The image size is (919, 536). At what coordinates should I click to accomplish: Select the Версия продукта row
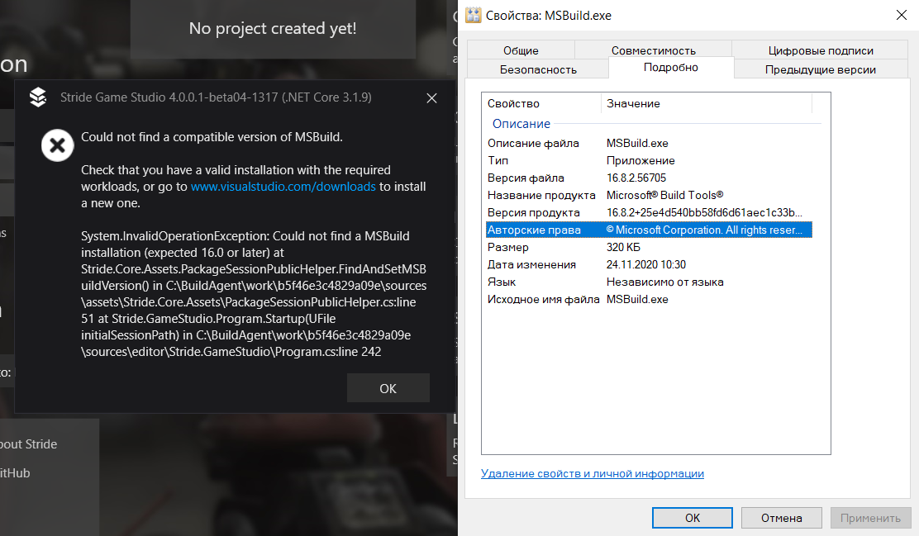pyautogui.click(x=649, y=212)
